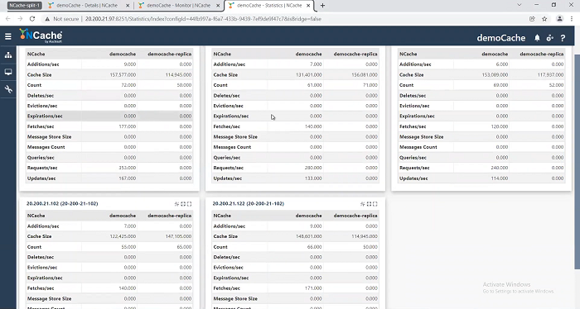
Task: Select the Requests/sec value 240.000
Action: (499, 168)
